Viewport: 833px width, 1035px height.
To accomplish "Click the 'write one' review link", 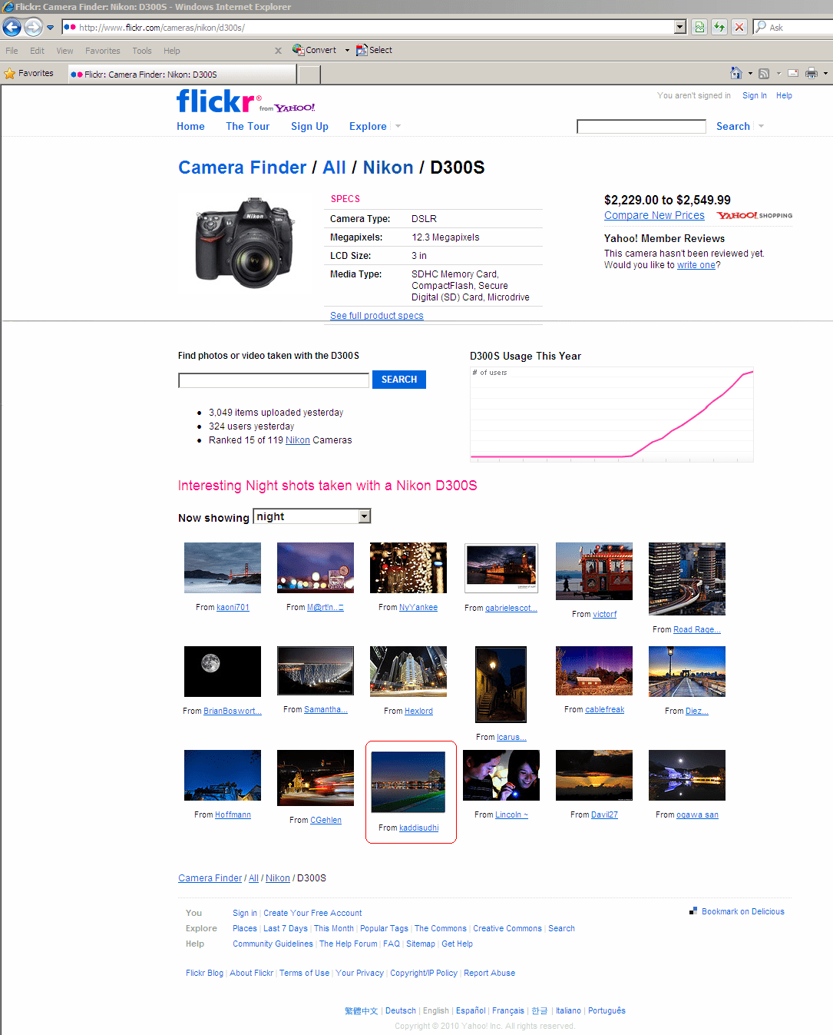I will pos(696,265).
